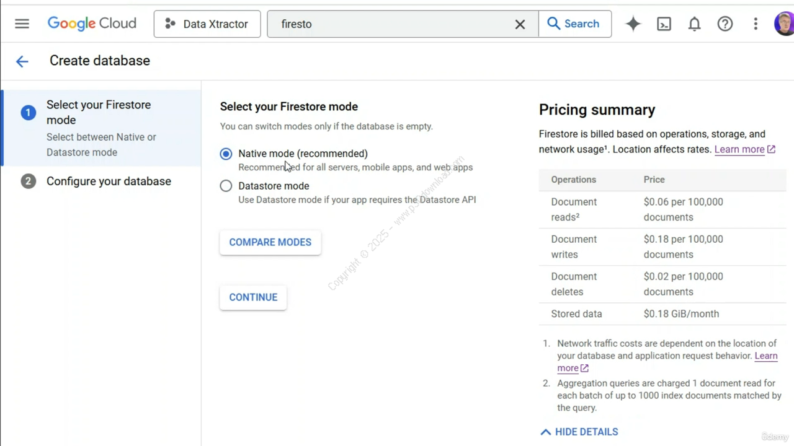Image resolution: width=794 pixels, height=446 pixels.
Task: Click the 'Pricing summary' heading
Action: pos(597,110)
